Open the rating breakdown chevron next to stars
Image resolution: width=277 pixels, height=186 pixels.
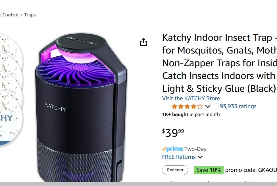208,106
